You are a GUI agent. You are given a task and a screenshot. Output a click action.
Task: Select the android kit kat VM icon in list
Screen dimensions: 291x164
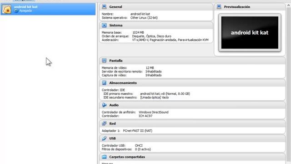[7, 9]
